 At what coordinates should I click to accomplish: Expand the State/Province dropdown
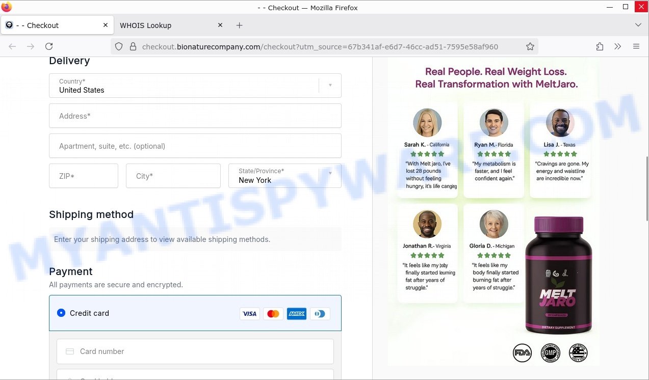[284, 176]
